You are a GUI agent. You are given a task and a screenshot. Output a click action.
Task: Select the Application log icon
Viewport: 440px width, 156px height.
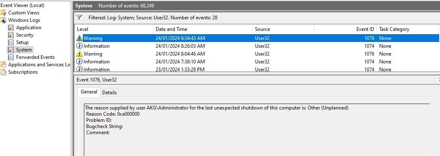tap(11, 28)
